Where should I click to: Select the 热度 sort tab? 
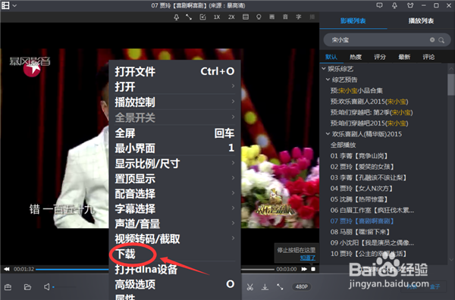[356, 57]
